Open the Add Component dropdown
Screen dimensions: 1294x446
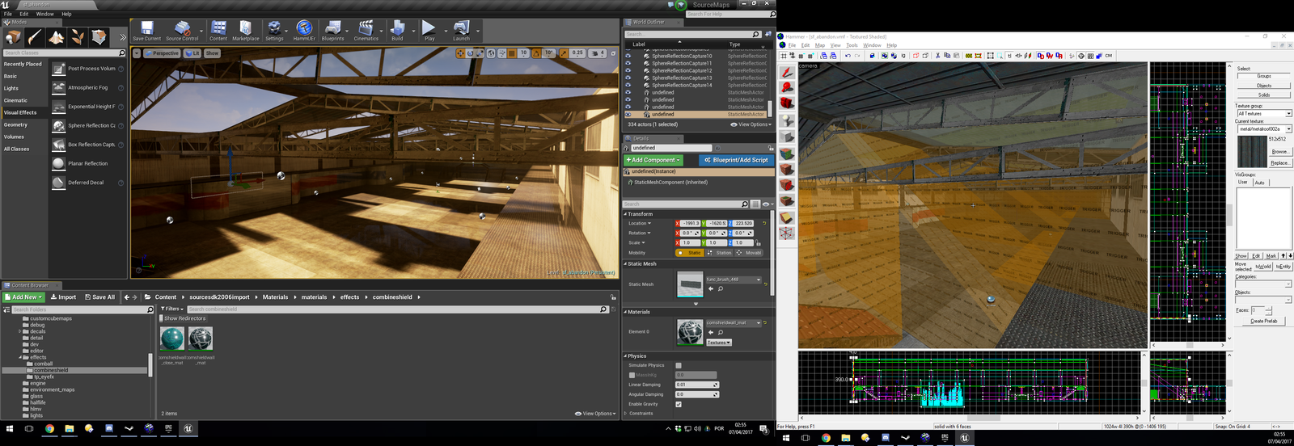653,160
